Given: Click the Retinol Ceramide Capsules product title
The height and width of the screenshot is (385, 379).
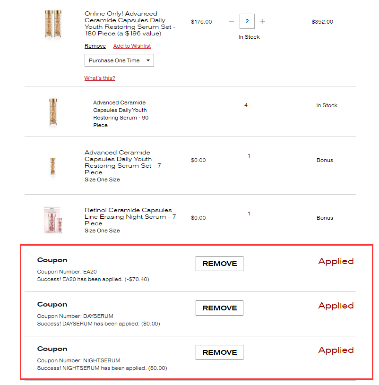Looking at the screenshot, I should coord(130,217).
